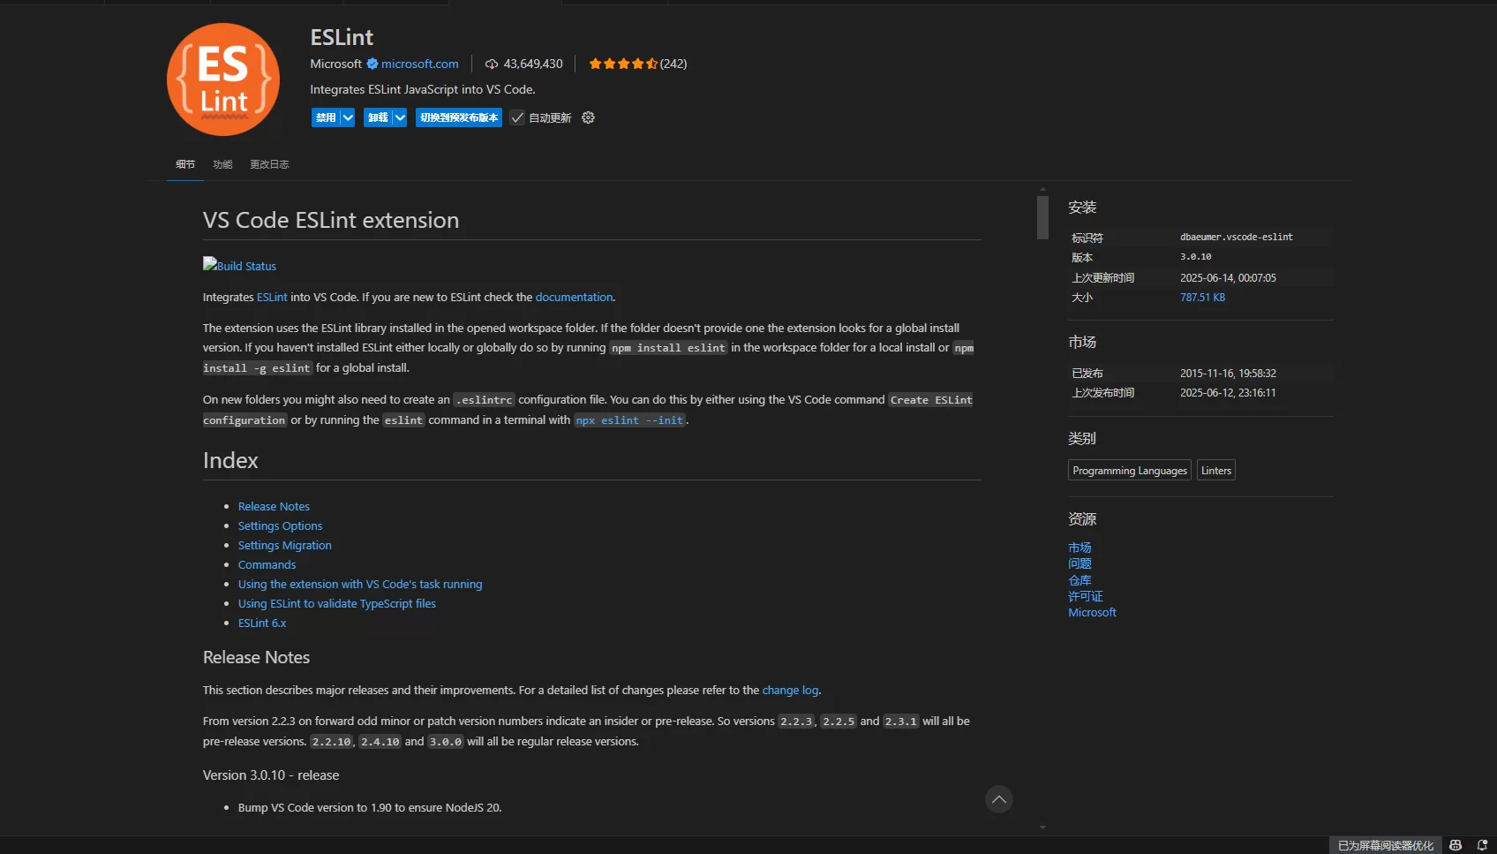Open the change log link
1497x854 pixels.
coord(790,690)
